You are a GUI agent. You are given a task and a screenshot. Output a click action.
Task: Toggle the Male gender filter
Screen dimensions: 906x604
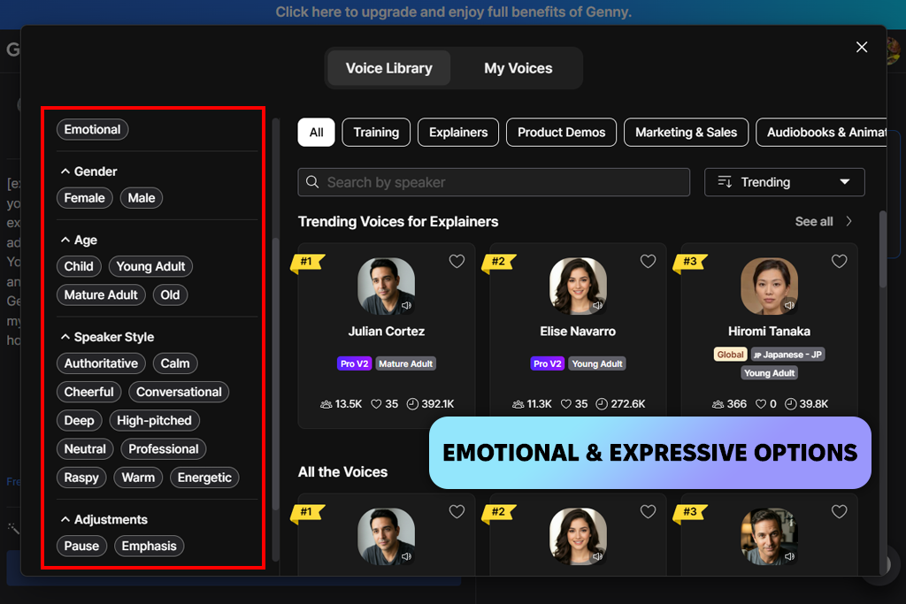[142, 198]
